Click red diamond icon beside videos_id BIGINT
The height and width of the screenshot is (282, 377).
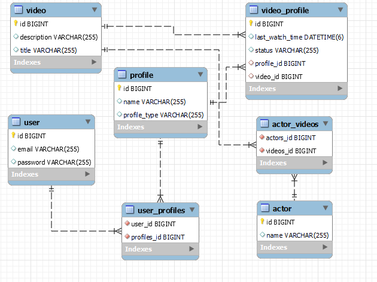point(262,151)
